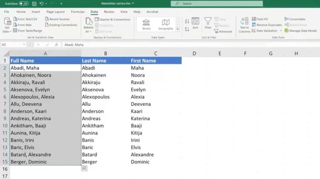The image size is (320, 179).
Task: Click the search box in title bar
Action: pyautogui.click(x=217, y=3)
